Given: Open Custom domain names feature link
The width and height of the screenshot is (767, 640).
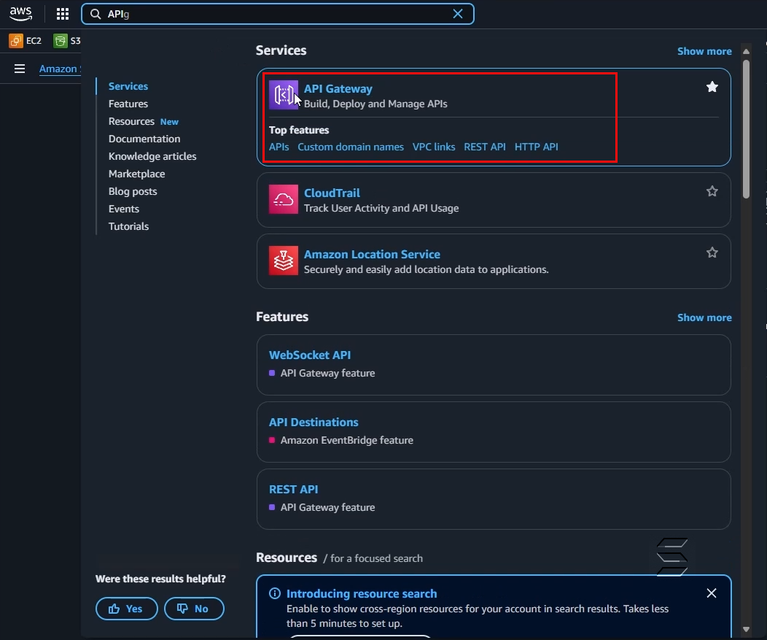Looking at the screenshot, I should click(x=351, y=147).
